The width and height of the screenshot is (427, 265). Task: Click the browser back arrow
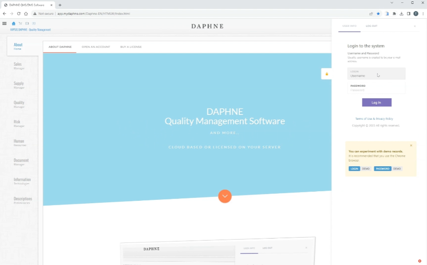point(4,13)
